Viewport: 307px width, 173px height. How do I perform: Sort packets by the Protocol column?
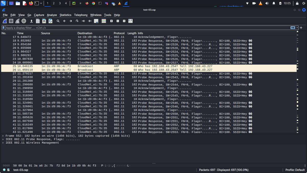[x=120, y=33]
